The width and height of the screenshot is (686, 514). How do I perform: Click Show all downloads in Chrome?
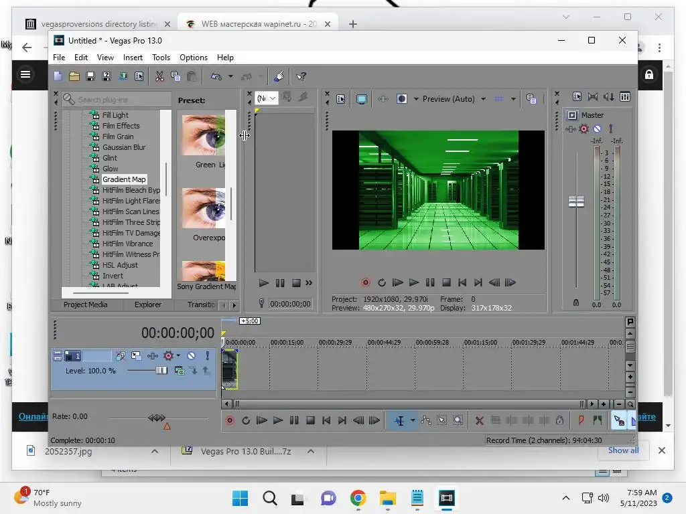[623, 450]
